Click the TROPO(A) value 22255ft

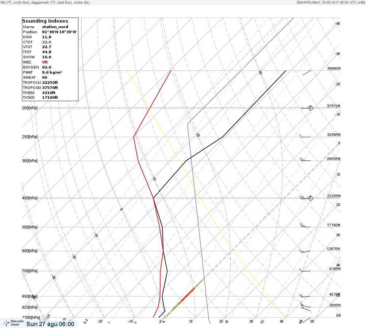50,82
